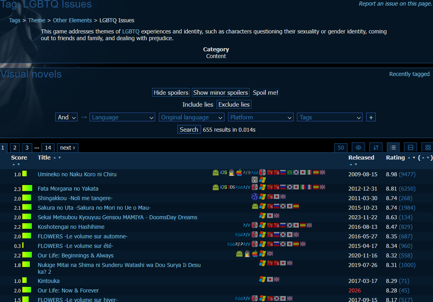Sort Title column ascending arrow
Viewport: 433px width, 302px height.
55,158
